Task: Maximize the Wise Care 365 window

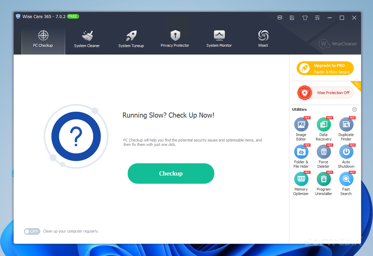Action: pyautogui.click(x=342, y=18)
